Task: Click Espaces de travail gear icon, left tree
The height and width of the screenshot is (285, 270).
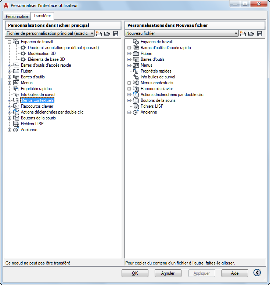Action: click(x=16, y=42)
